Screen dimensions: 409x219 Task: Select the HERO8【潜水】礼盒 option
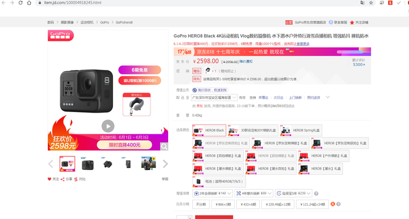tap(320, 168)
